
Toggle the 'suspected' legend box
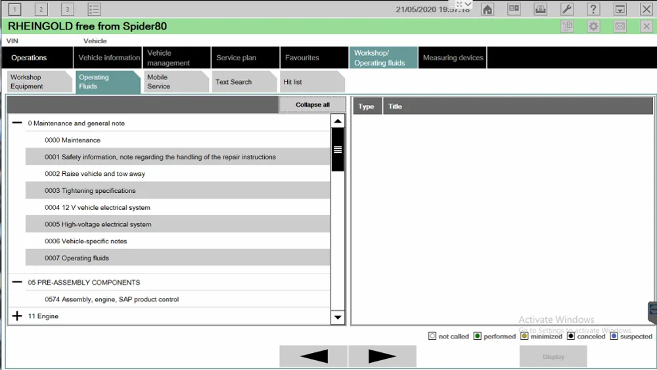(x=614, y=336)
